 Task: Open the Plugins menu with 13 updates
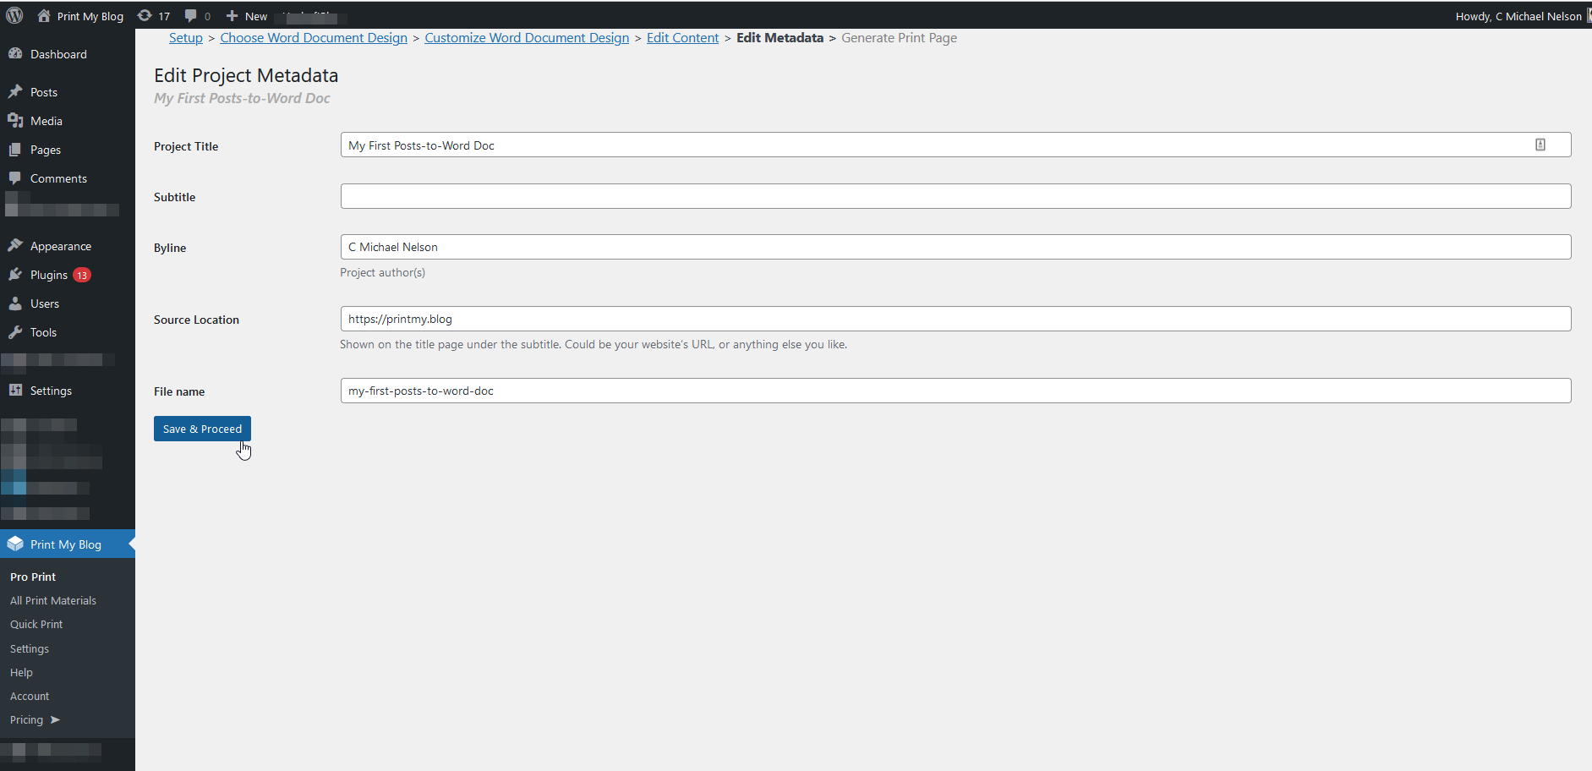pyautogui.click(x=49, y=275)
